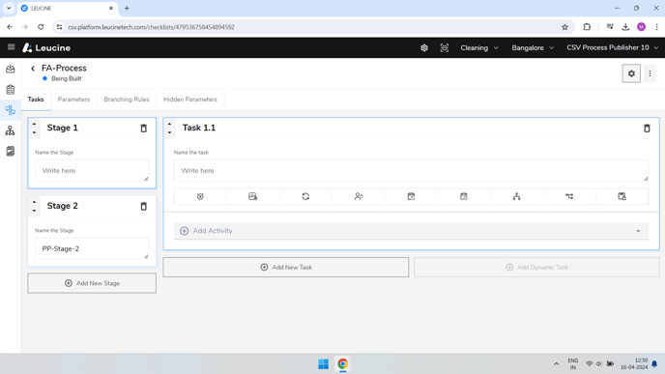Bookmark this page with the star icon

[564, 27]
